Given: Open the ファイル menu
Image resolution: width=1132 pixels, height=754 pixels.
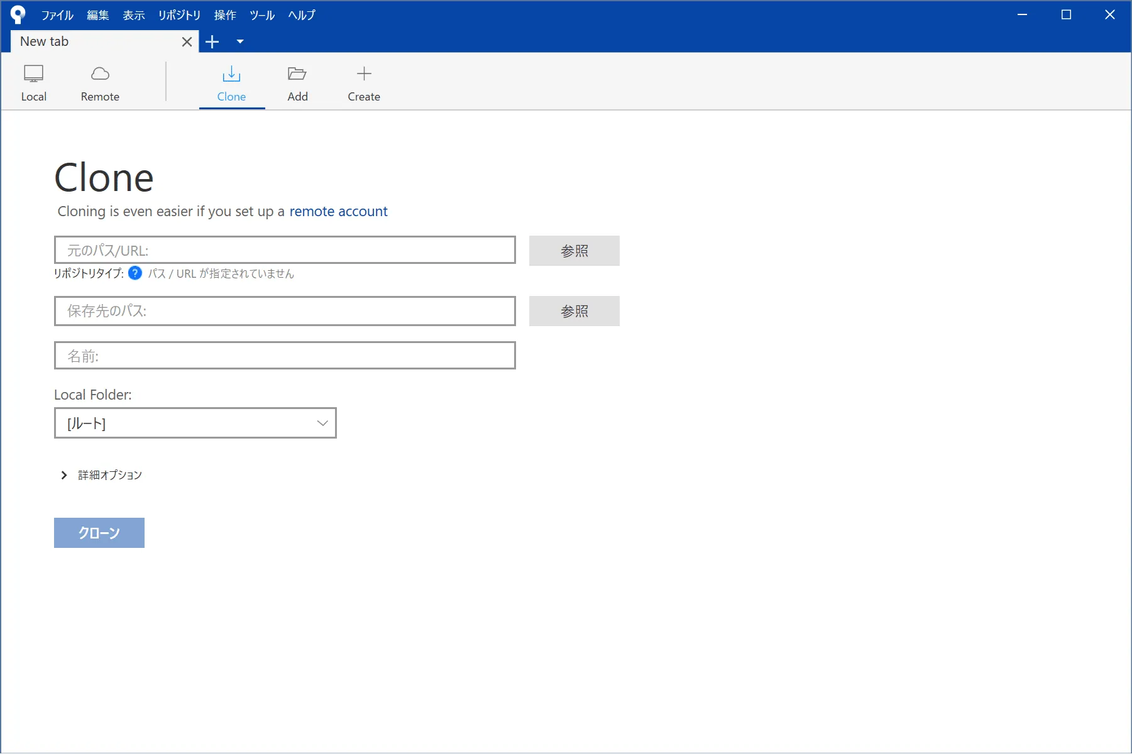Looking at the screenshot, I should [57, 15].
